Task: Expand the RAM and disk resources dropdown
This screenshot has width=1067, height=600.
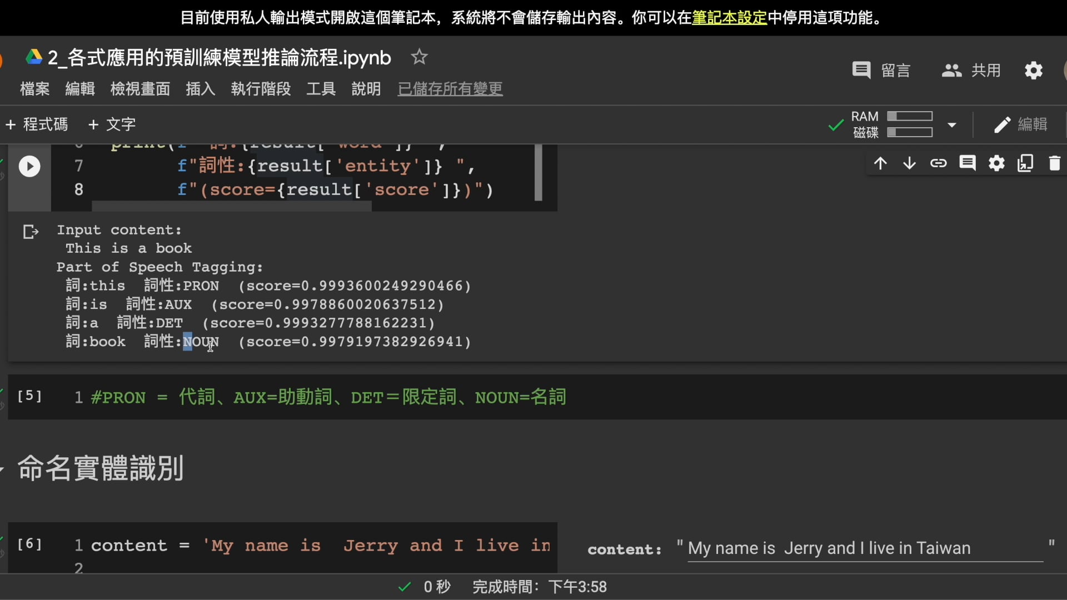Action: tap(952, 124)
